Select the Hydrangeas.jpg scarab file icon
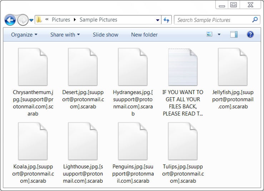This screenshot has width=264, height=191. (133, 67)
